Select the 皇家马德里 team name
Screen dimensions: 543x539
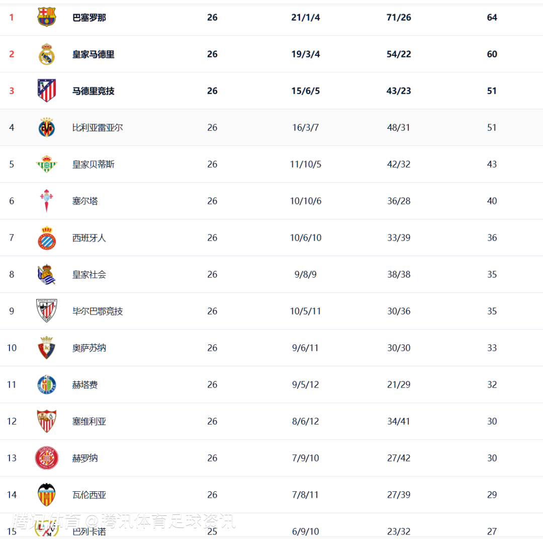94,54
